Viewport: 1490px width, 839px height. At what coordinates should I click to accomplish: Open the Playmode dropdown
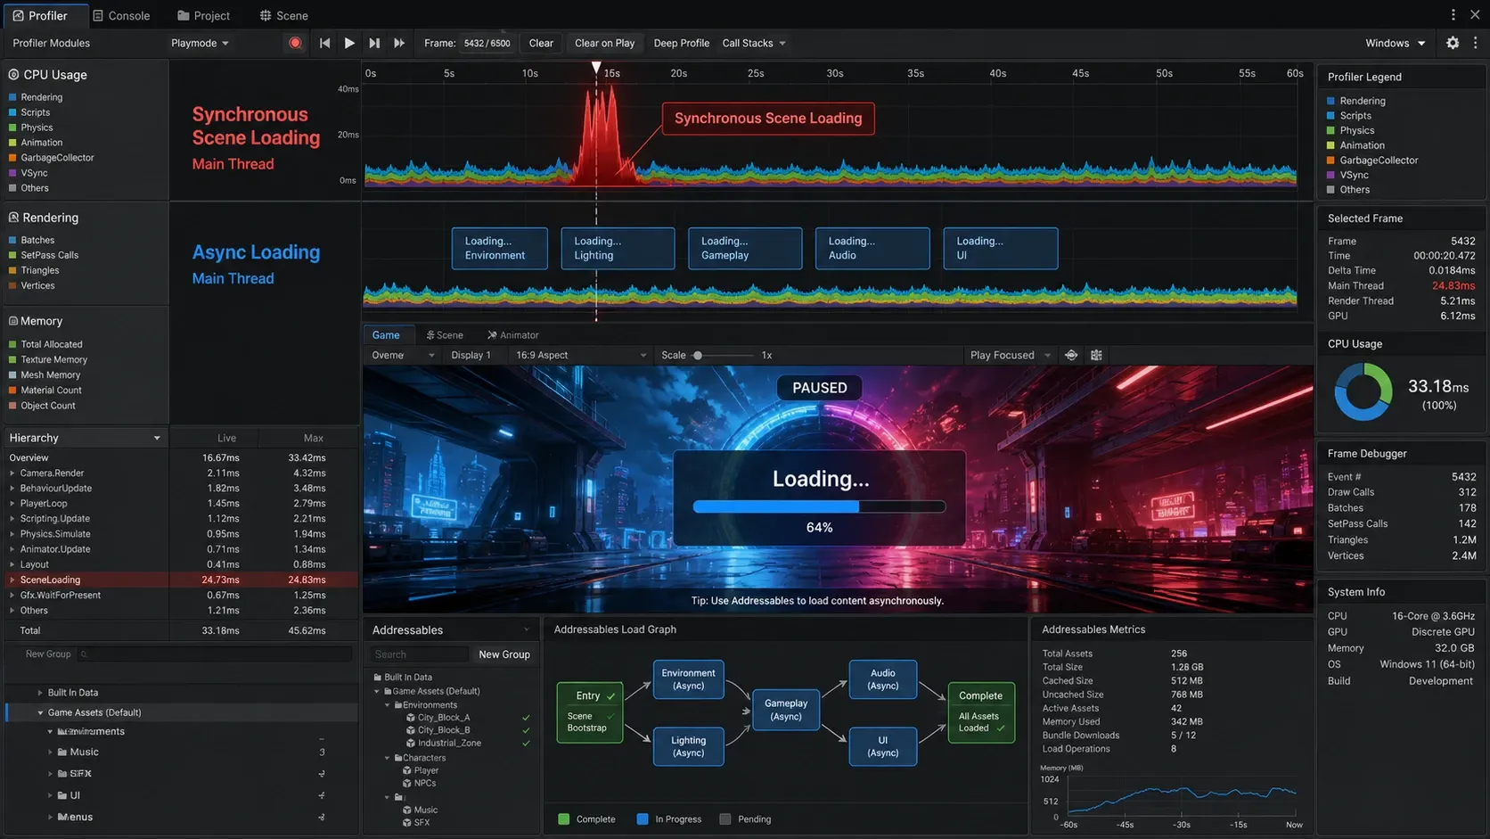click(x=200, y=43)
